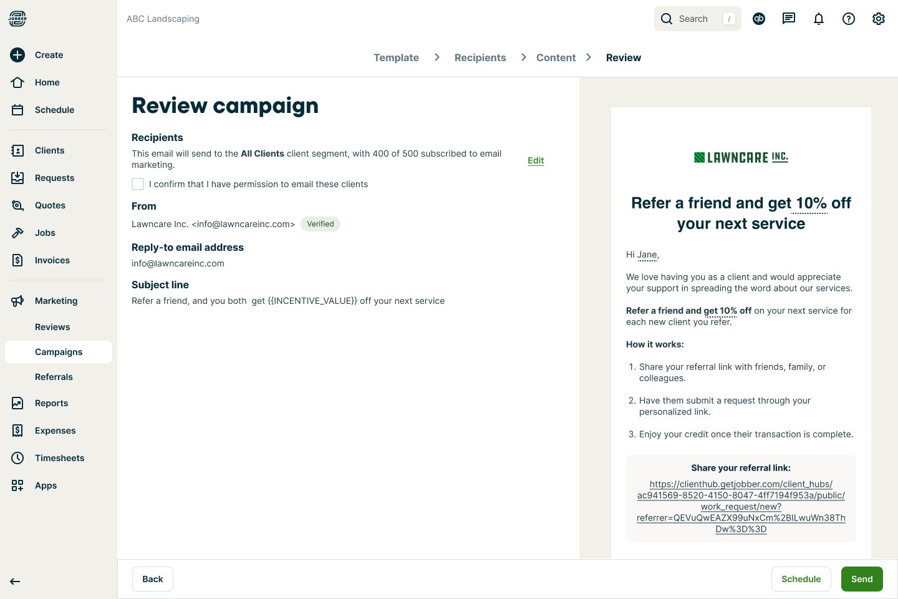898x599 pixels.
Task: Click the Timesheets clock icon
Action: pyautogui.click(x=17, y=458)
